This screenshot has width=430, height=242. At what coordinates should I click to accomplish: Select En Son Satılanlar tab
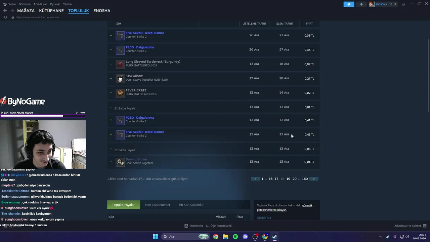click(x=191, y=205)
